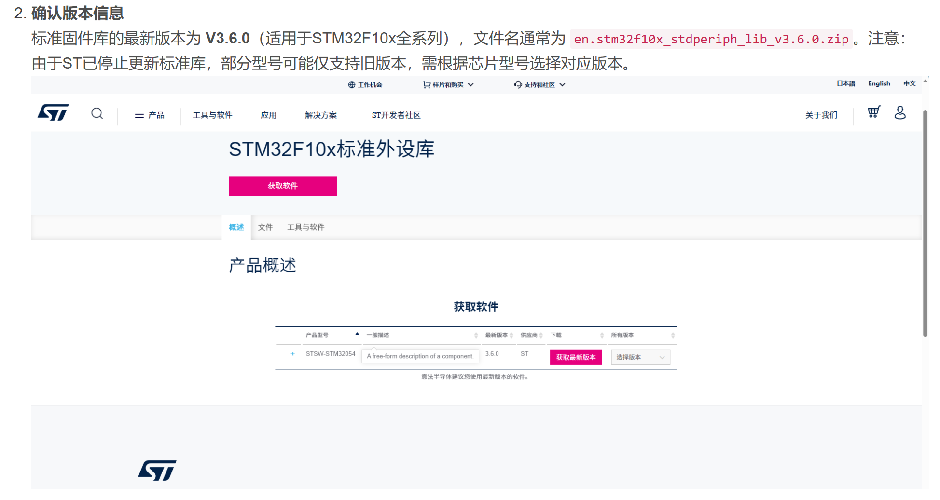This screenshot has height=500, width=940.
Task: Open the search magnifier icon
Action: point(97,113)
